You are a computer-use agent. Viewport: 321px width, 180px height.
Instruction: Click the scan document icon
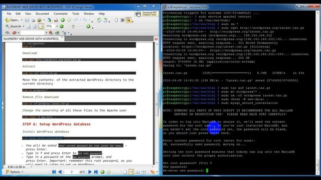(49, 20)
